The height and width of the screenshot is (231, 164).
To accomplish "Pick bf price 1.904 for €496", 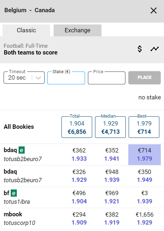I will coord(79,197).
